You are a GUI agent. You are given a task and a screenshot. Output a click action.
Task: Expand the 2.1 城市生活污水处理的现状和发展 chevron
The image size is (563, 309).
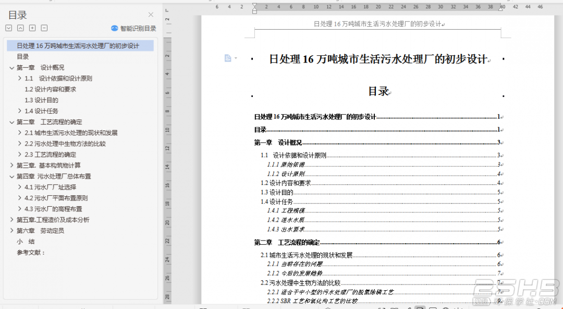(20, 133)
